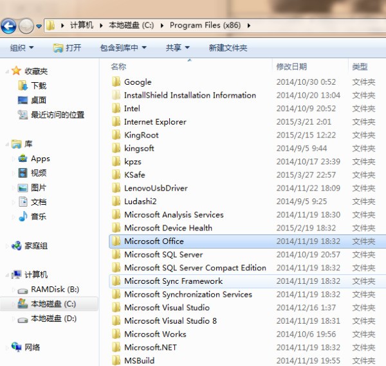
Task: Open the recent locations dropdown arrow
Action: [x=39, y=26]
